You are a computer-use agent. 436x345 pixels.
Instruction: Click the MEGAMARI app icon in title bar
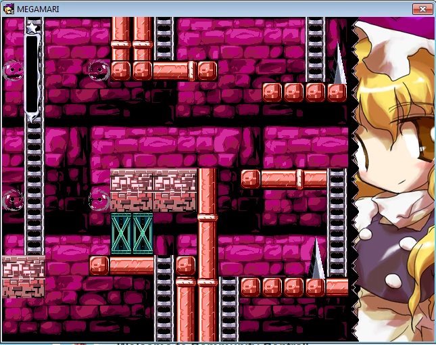(9, 9)
